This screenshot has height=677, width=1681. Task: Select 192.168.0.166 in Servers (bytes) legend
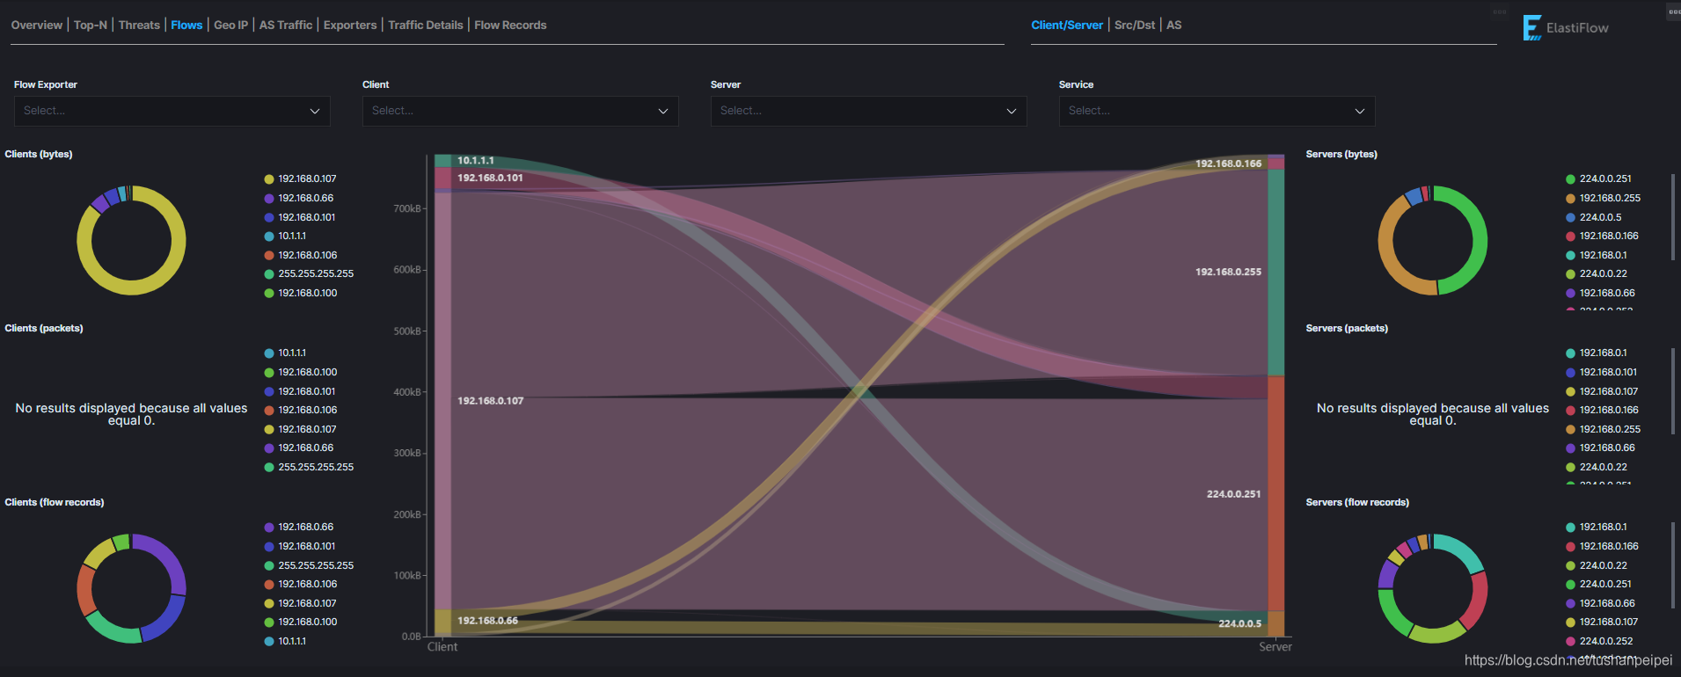click(x=1602, y=237)
